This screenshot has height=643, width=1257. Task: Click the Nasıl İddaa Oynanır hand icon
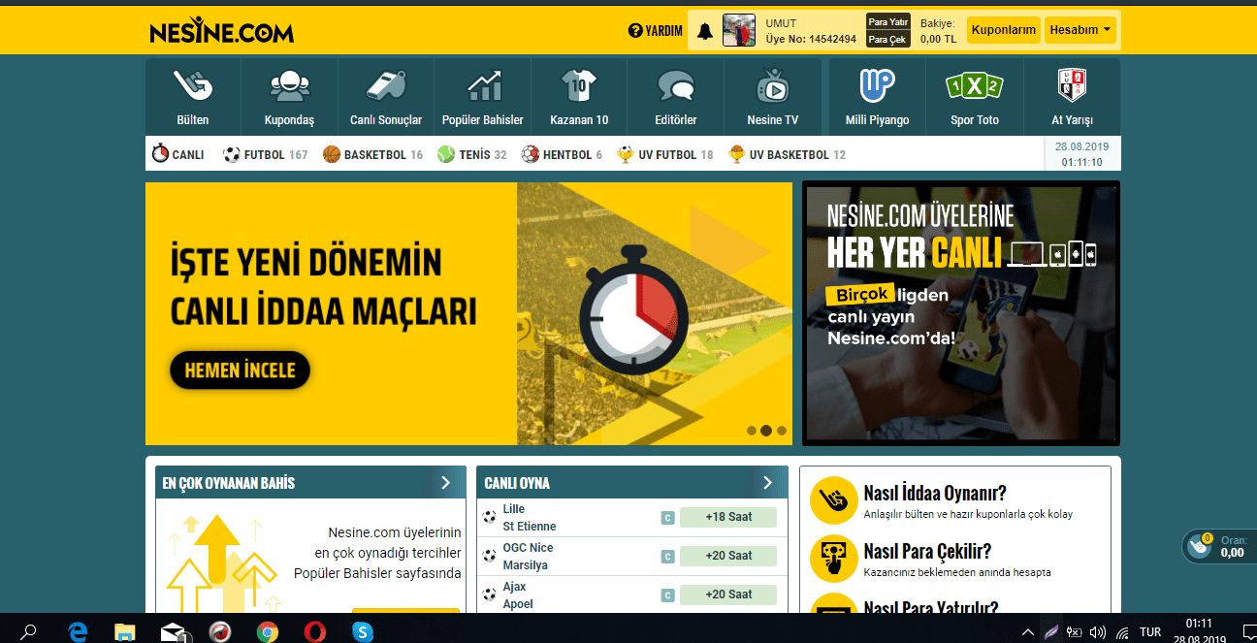(x=832, y=500)
